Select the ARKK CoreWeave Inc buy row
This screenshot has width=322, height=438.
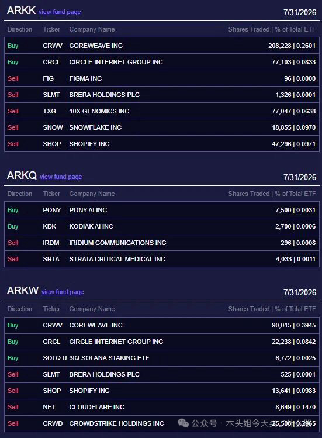(x=162, y=46)
